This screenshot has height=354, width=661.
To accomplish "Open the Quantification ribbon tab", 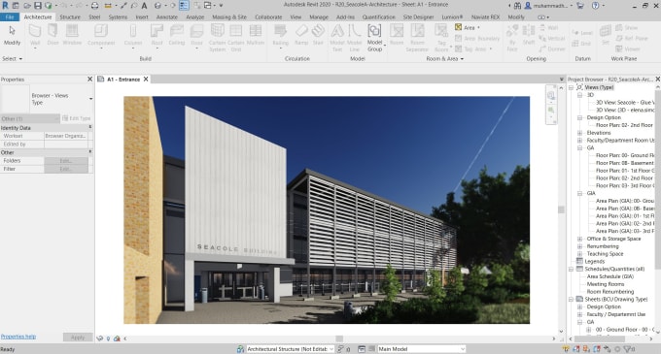I will point(378,17).
